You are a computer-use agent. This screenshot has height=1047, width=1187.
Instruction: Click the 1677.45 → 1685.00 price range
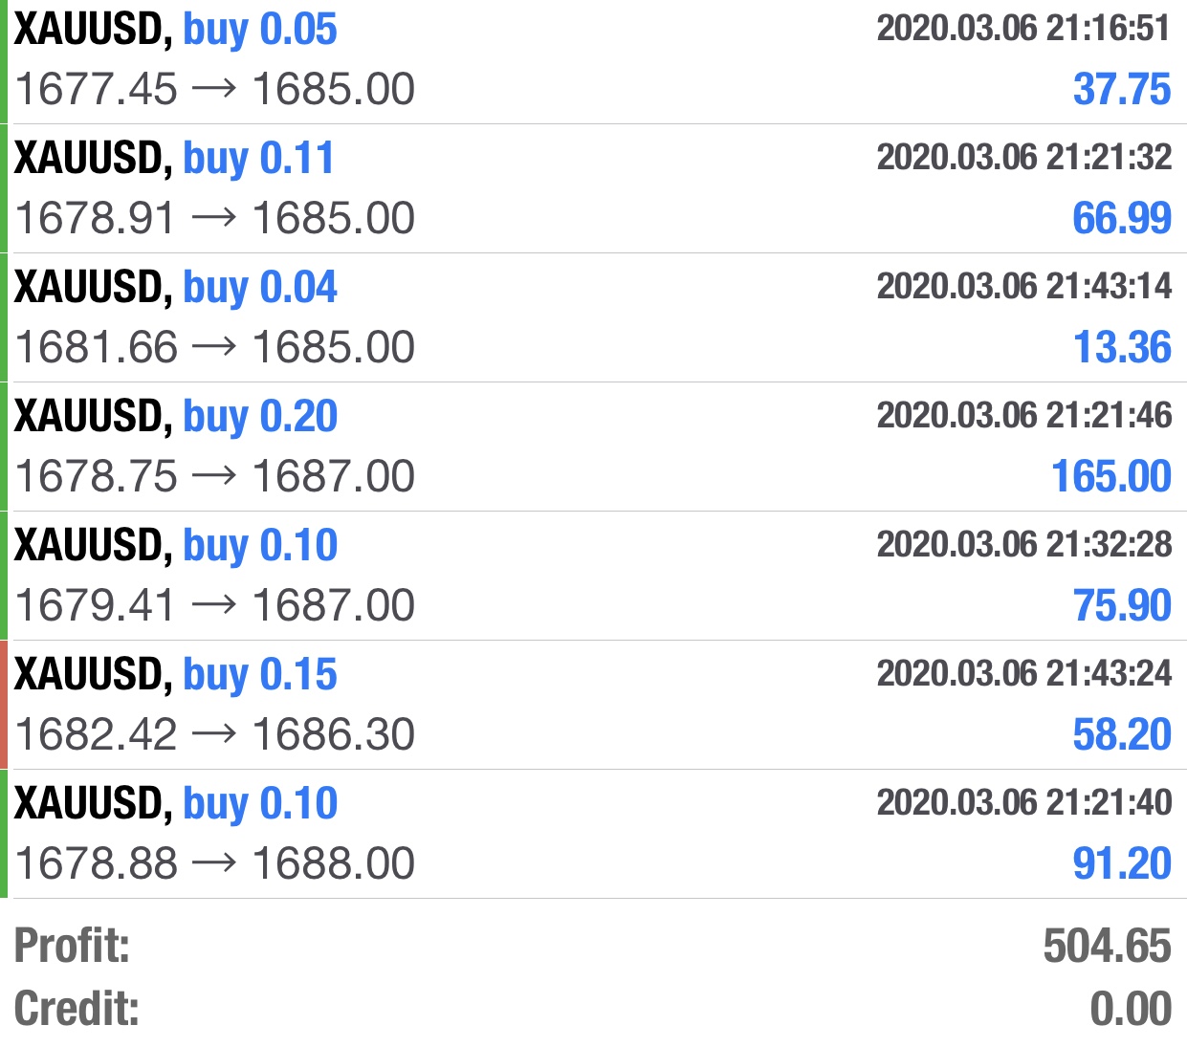215,90
